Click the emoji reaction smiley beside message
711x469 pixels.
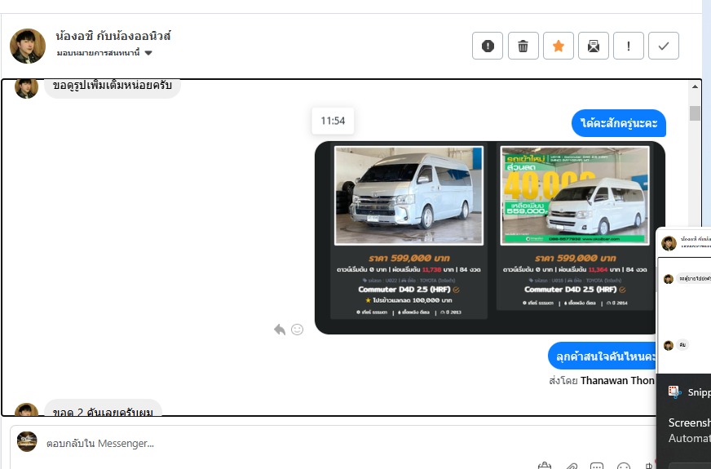point(297,330)
